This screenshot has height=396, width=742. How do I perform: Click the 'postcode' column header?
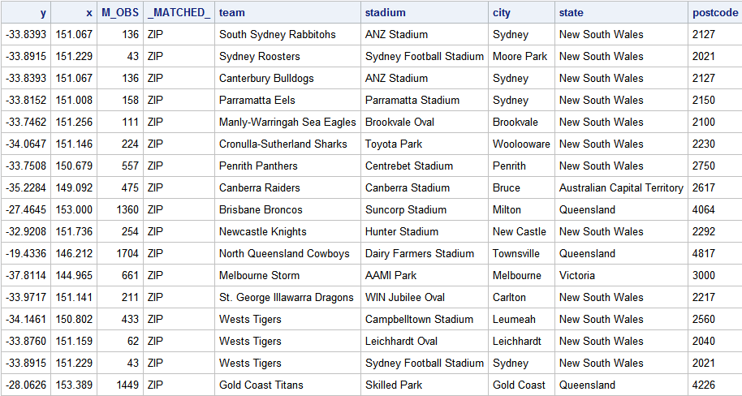pyautogui.click(x=714, y=12)
